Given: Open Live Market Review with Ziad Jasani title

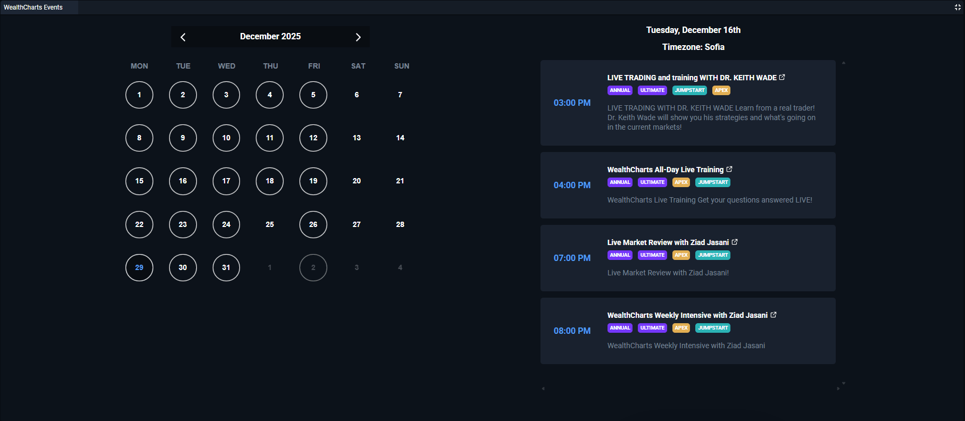Looking at the screenshot, I should (668, 242).
